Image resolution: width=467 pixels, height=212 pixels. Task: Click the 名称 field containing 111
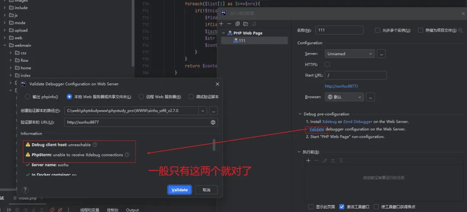[339, 30]
